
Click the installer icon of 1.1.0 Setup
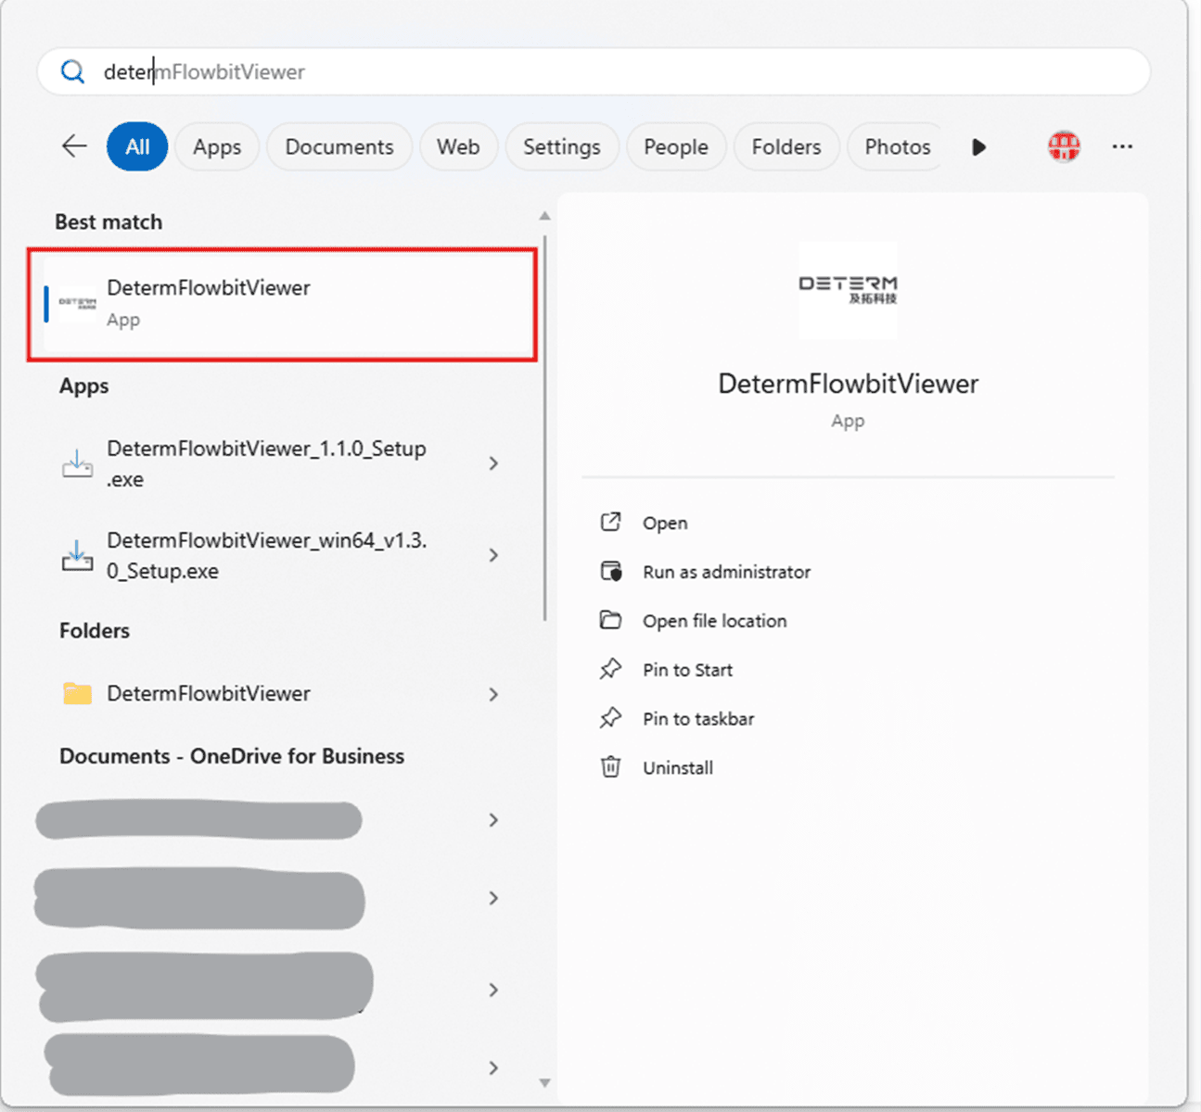[x=77, y=463]
